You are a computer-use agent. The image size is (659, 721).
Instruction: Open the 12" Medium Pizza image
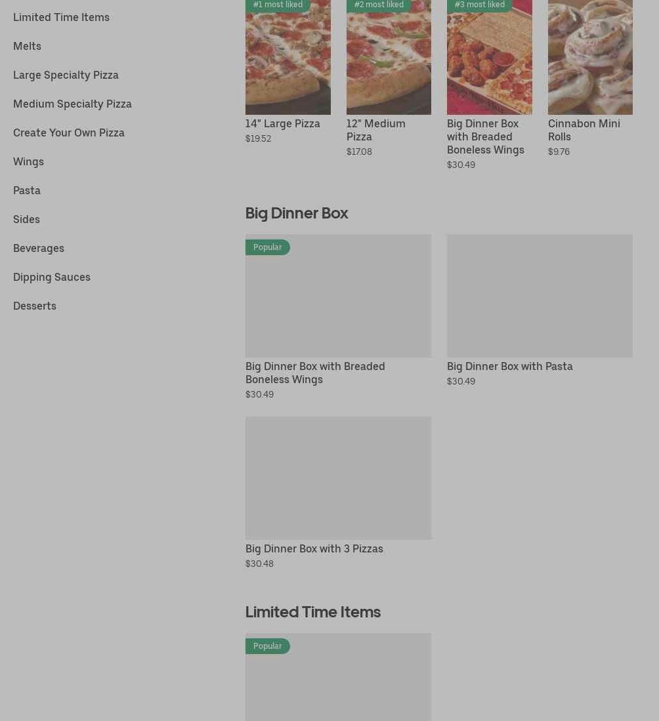389,57
